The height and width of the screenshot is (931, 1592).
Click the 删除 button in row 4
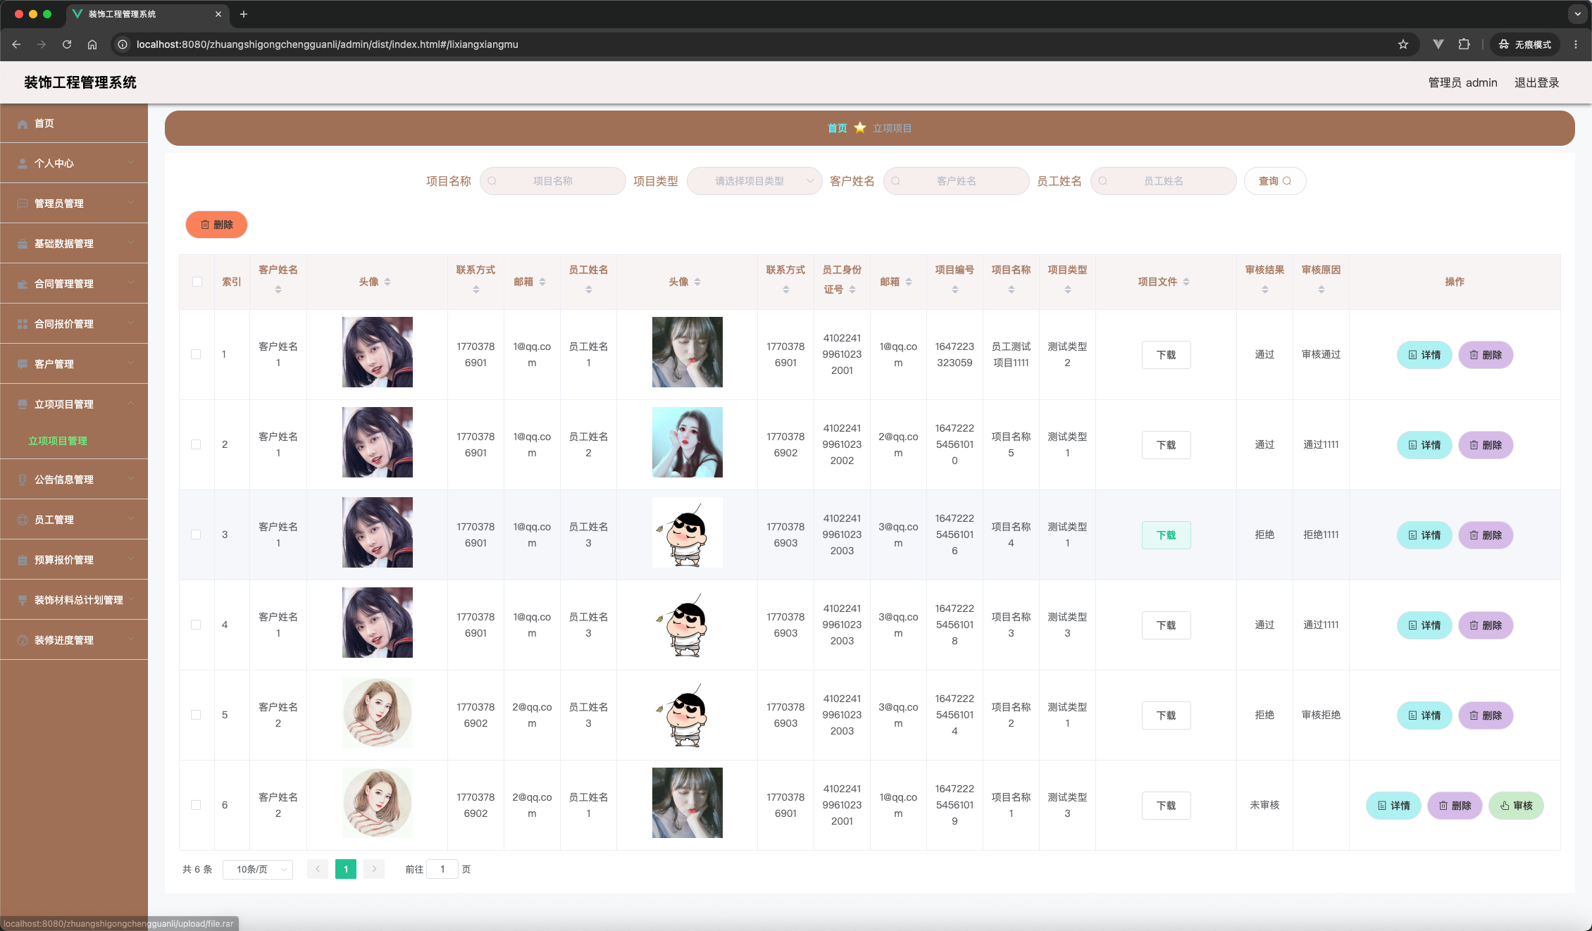[x=1486, y=625]
